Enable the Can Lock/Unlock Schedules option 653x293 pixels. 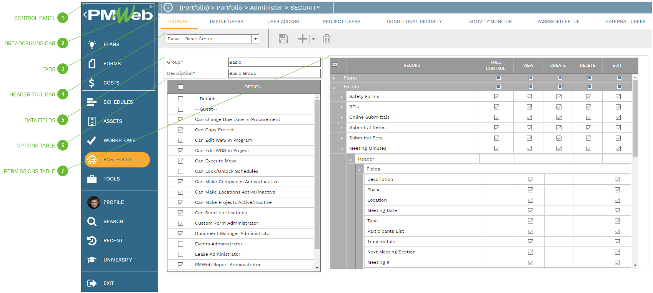point(180,172)
